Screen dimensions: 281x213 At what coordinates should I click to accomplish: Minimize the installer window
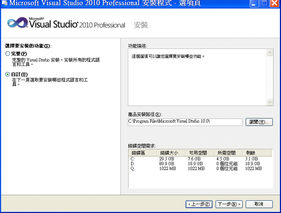(x=254, y=3)
